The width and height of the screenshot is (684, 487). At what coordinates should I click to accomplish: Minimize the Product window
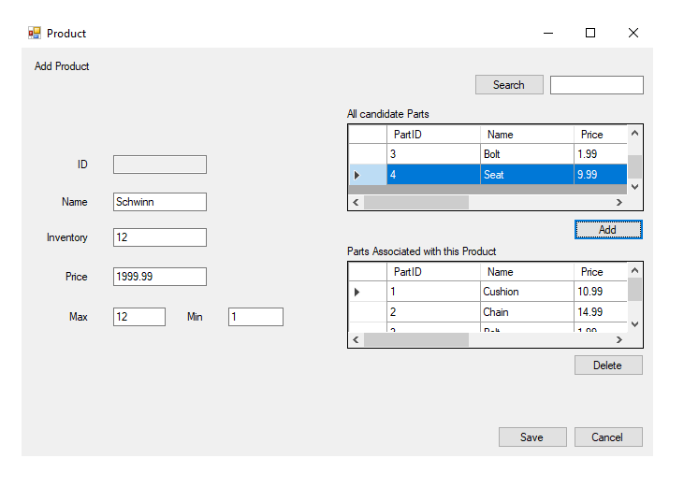[548, 33]
